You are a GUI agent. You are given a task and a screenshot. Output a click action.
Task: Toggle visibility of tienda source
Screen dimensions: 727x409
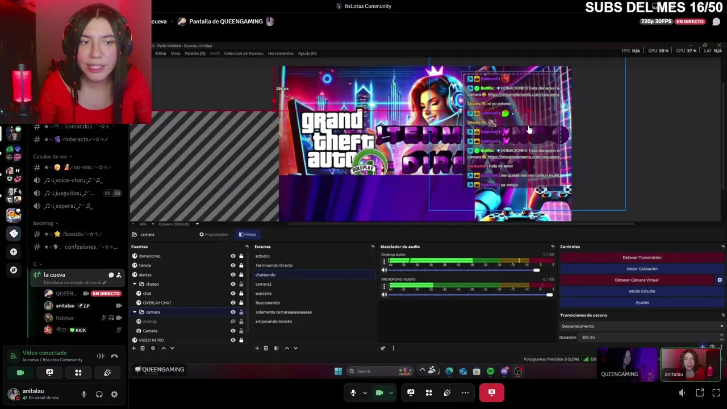233,265
